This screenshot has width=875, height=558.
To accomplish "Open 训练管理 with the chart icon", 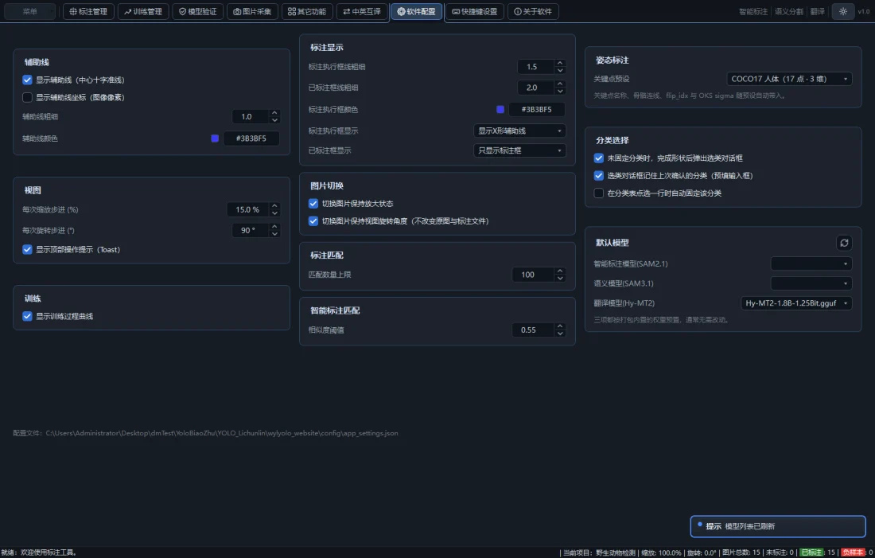I will 143,11.
